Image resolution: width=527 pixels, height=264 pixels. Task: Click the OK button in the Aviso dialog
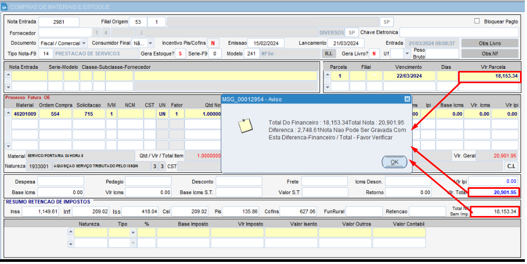pyautogui.click(x=394, y=162)
